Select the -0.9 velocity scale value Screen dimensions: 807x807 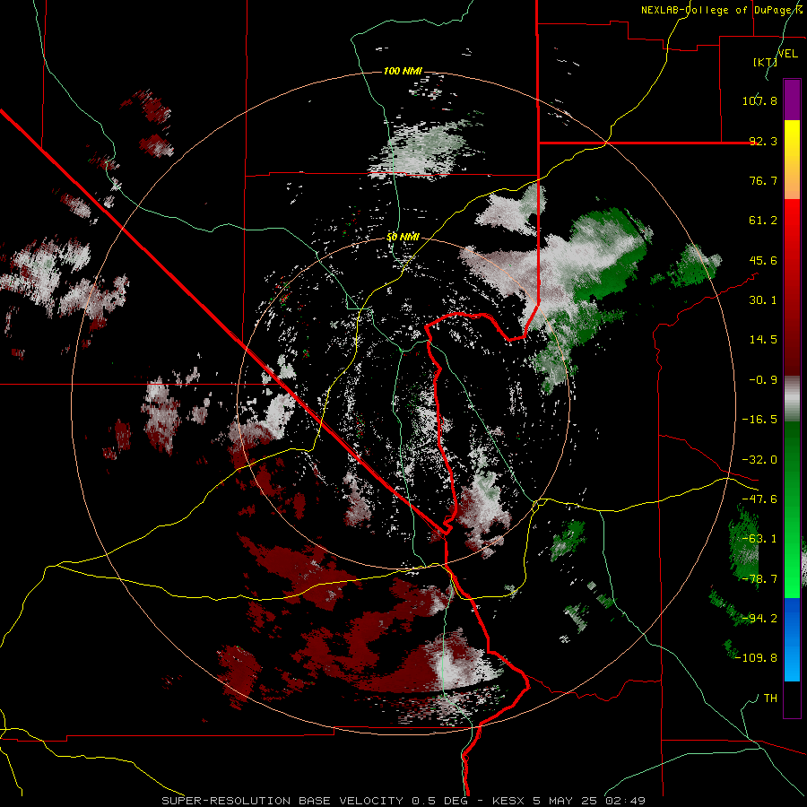pos(763,380)
